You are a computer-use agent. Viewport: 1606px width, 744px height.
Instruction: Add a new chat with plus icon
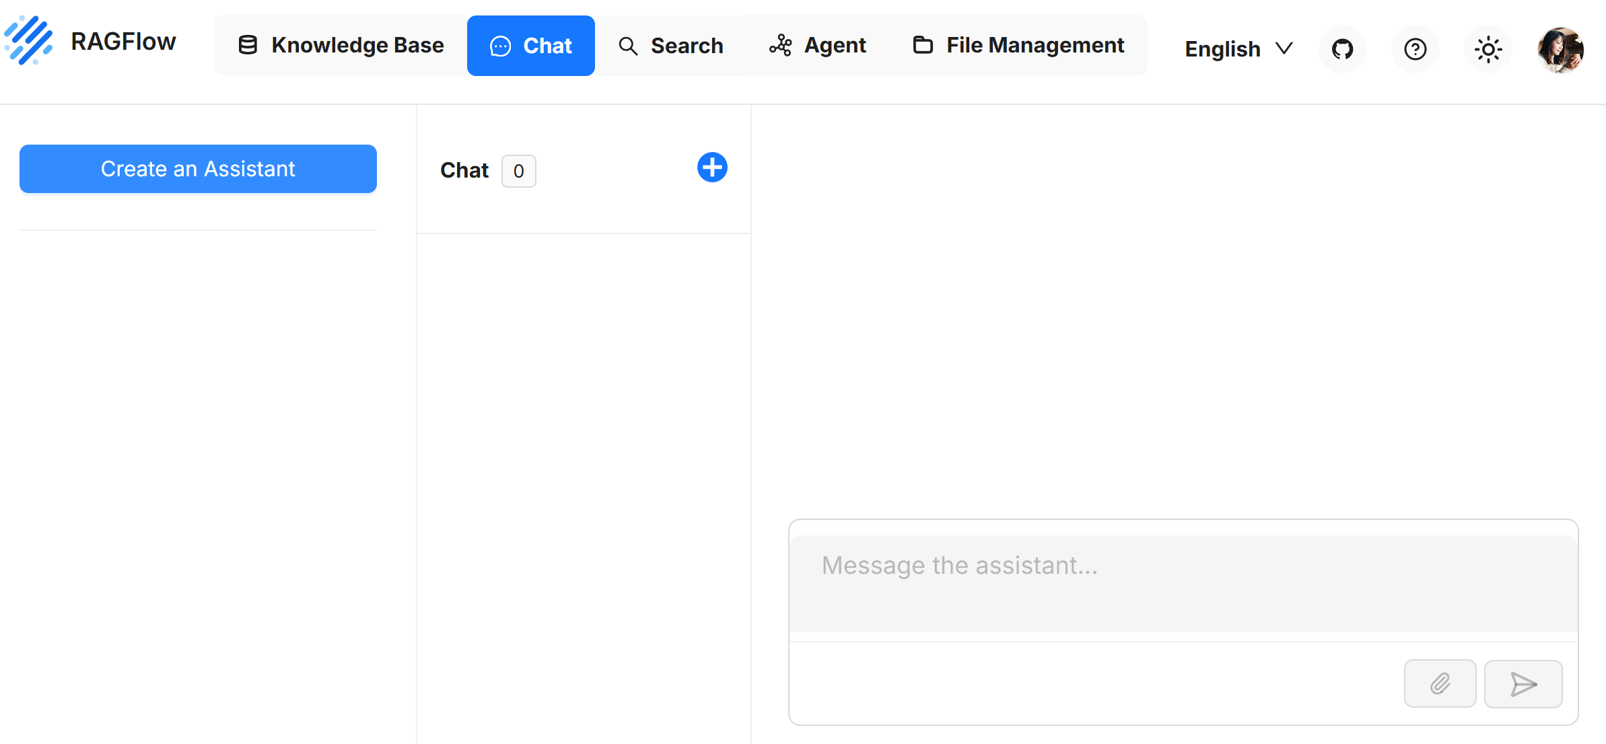coord(712,168)
